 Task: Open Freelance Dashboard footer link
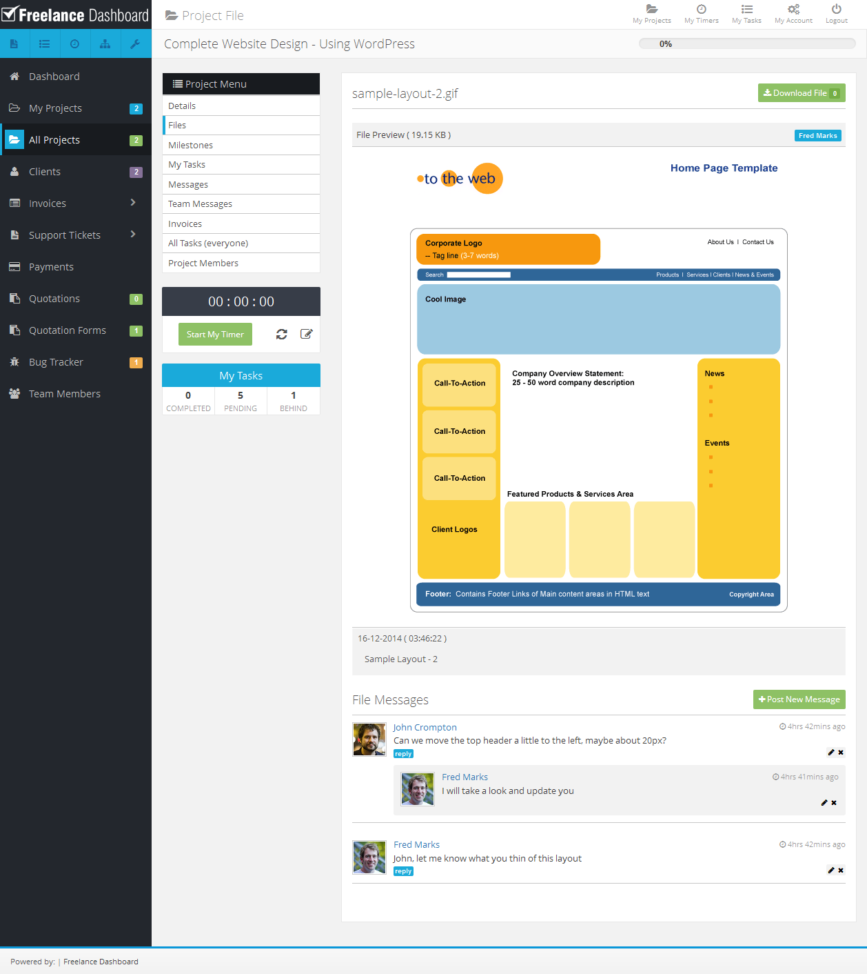pyautogui.click(x=101, y=962)
